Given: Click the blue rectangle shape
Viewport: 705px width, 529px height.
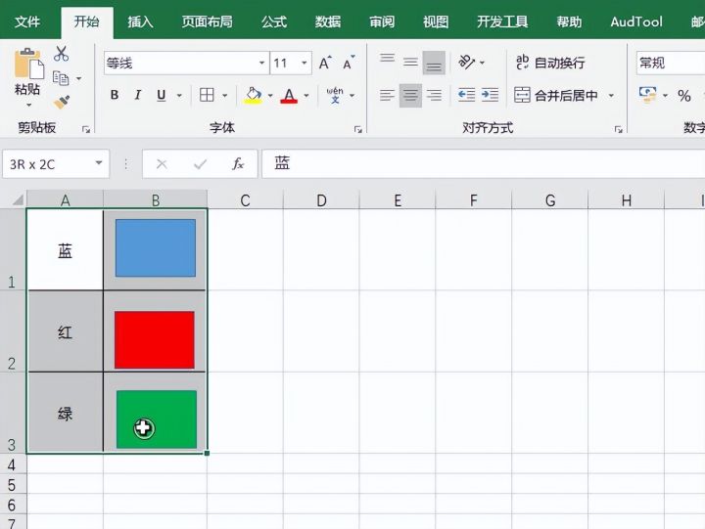Looking at the screenshot, I should (x=156, y=248).
